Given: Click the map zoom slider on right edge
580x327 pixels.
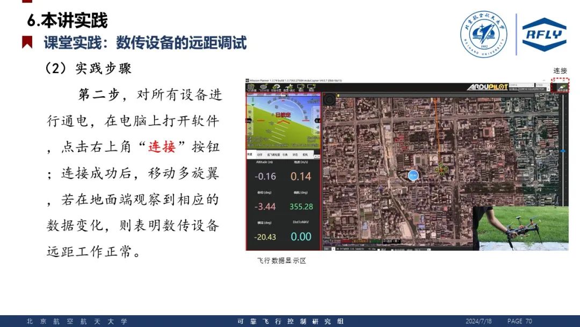Looking at the screenshot, I should coord(563,151).
